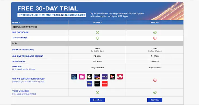The height and width of the screenshot is (105, 199).
Task: Click Voice Unlimited checkmark under Option 2
Action: click(155, 93)
